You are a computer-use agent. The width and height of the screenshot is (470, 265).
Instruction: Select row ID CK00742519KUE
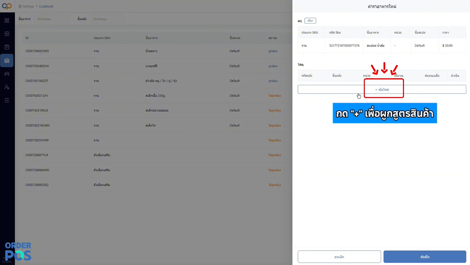(x=36, y=110)
